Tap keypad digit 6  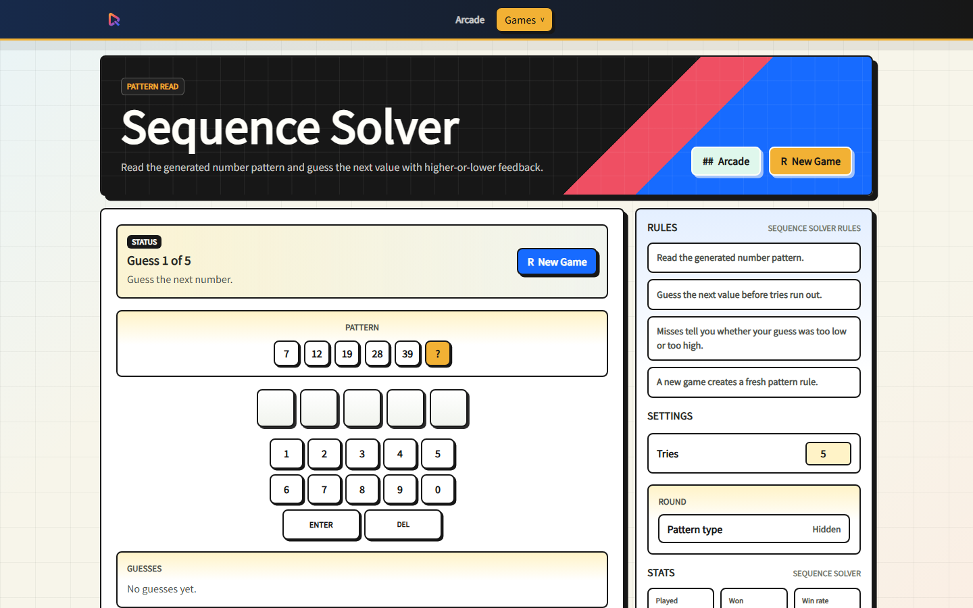click(x=286, y=490)
